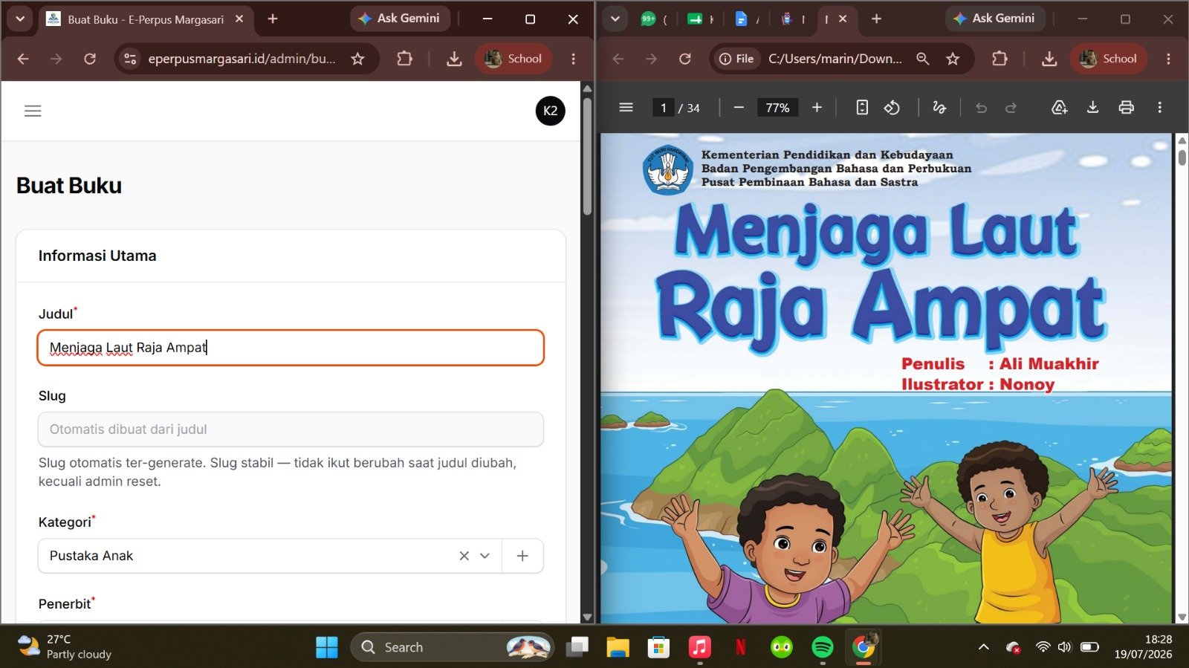Viewport: 1189px width, 668px height.
Task: Bookmark the PDF file with star icon
Action: pos(953,59)
